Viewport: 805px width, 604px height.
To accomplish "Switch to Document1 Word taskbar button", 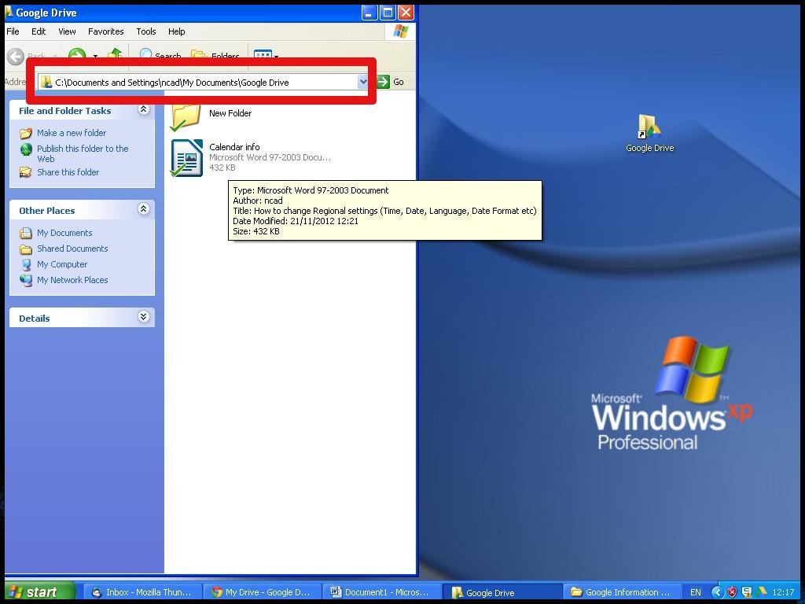I will point(381,592).
